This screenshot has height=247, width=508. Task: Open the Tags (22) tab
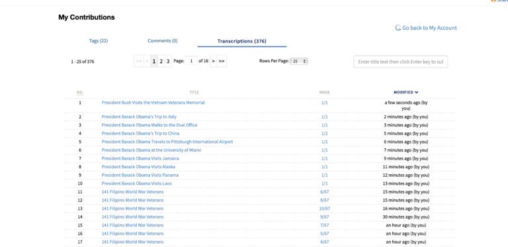tap(98, 41)
